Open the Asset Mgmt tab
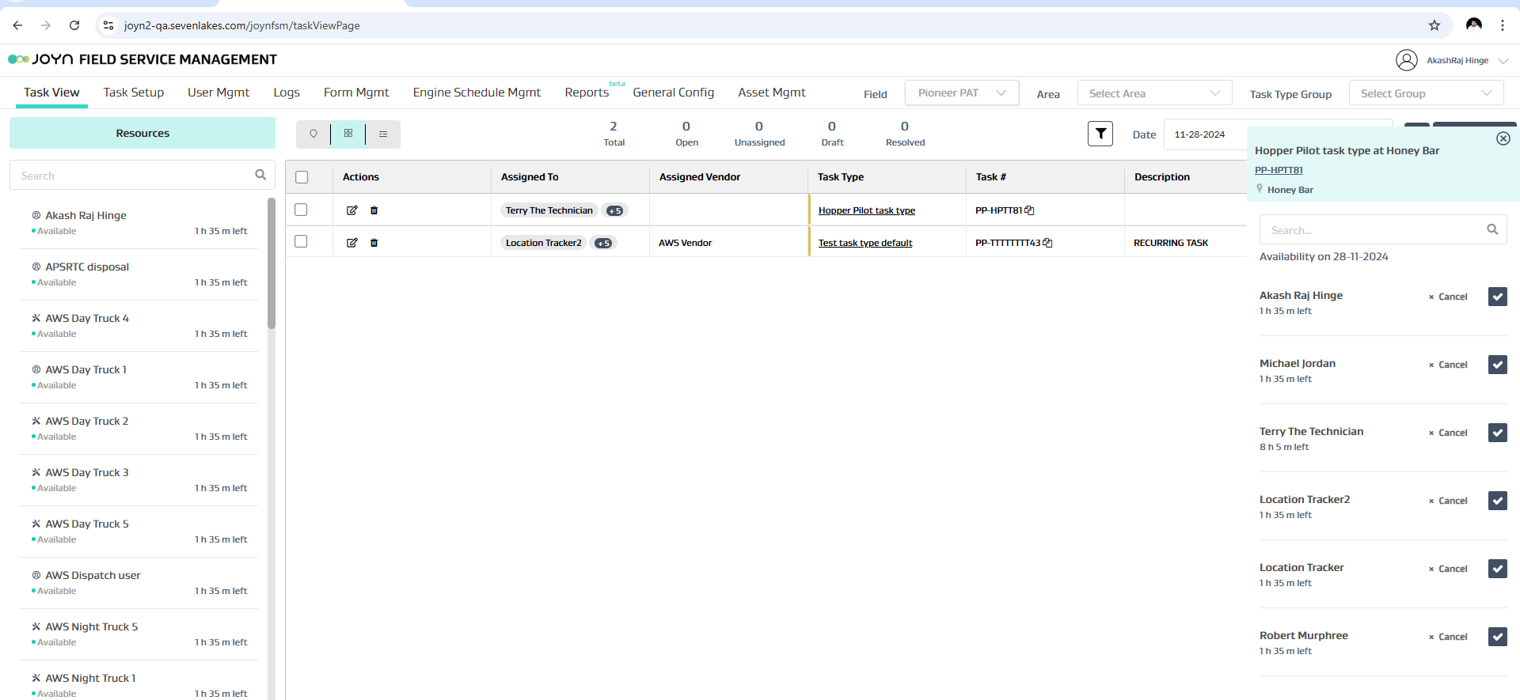Image resolution: width=1520 pixels, height=700 pixels. coord(771,93)
